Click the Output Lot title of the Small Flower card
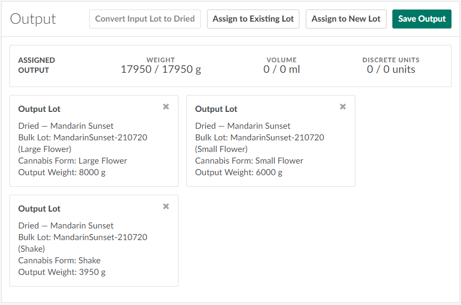This screenshot has height=305, width=461. (217, 109)
